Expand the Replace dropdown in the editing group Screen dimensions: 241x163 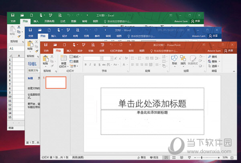click(219, 61)
